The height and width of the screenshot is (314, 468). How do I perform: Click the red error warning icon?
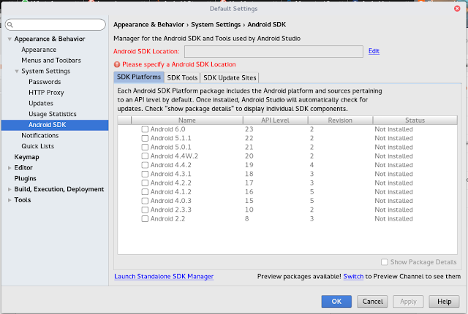click(x=117, y=64)
